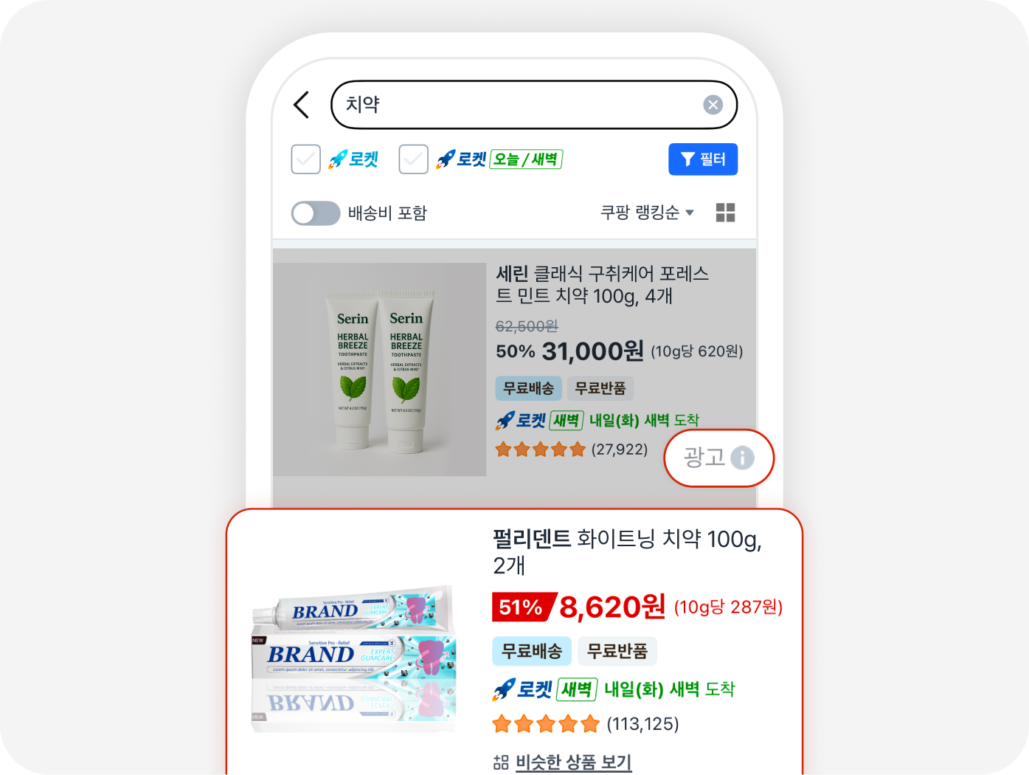Open the 비슷한 상품 보기 link
The image size is (1029, 775).
tap(574, 762)
